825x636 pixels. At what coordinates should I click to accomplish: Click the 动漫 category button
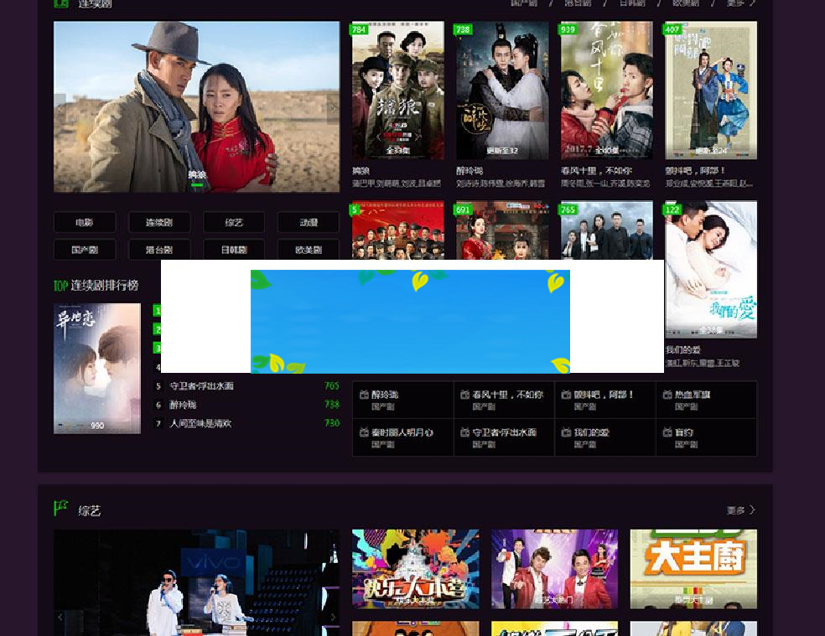[x=307, y=222]
